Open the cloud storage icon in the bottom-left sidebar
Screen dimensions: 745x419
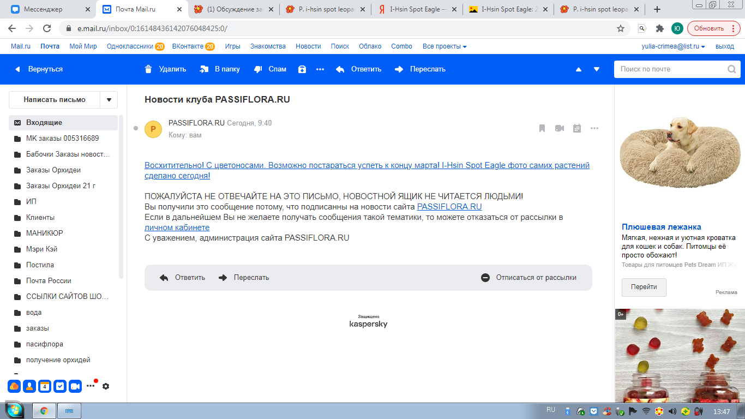14,386
